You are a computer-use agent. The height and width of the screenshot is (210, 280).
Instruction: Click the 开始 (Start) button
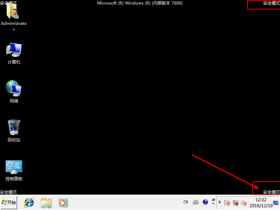[9, 202]
